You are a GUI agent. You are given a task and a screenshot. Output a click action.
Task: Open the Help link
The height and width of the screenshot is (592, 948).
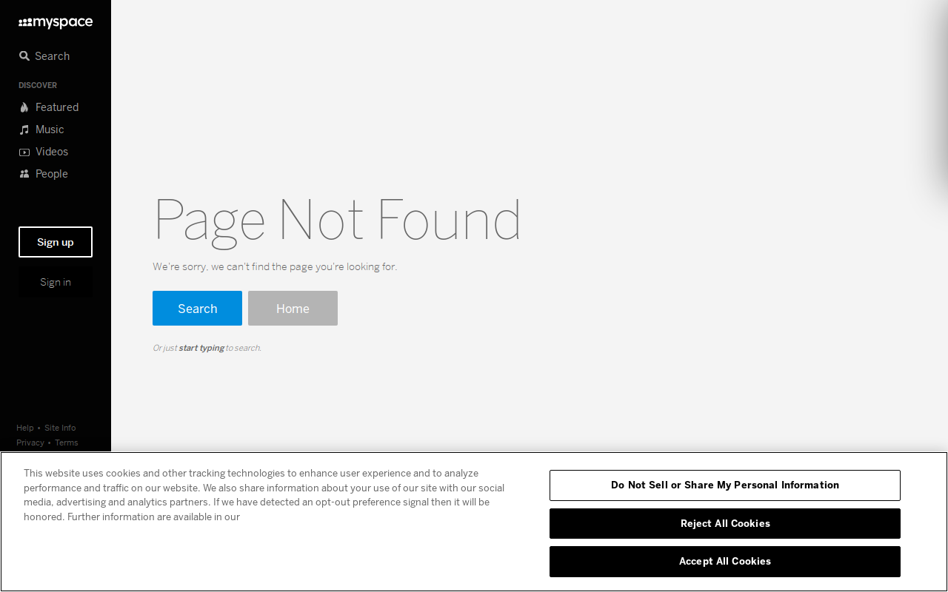[25, 428]
